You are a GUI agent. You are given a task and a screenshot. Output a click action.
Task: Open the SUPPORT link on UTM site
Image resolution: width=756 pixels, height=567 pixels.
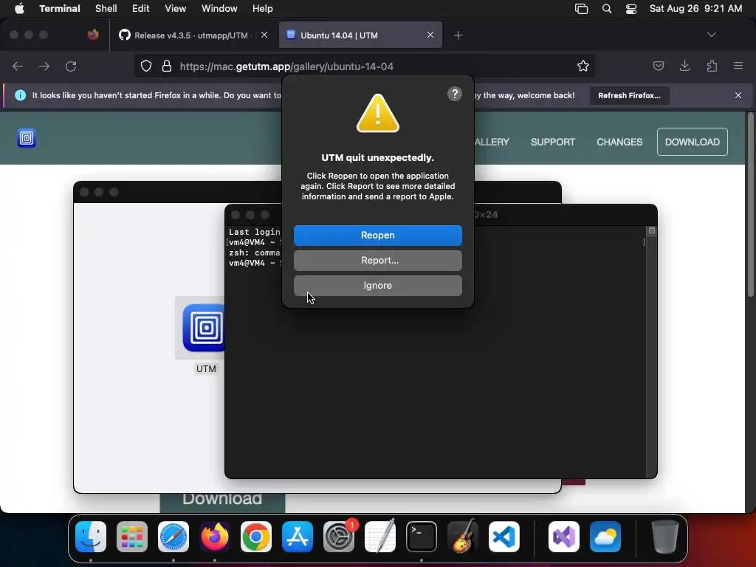(x=552, y=142)
